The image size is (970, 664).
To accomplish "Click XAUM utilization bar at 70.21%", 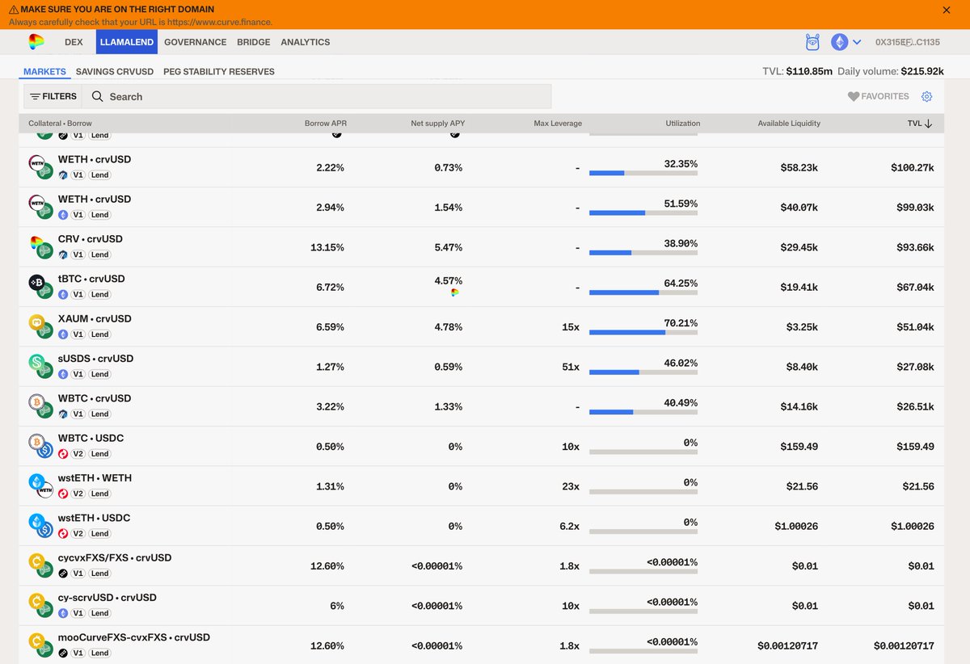I will [x=643, y=332].
